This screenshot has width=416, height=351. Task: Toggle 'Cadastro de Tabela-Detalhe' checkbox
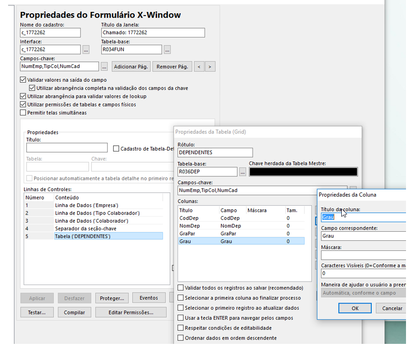117,148
